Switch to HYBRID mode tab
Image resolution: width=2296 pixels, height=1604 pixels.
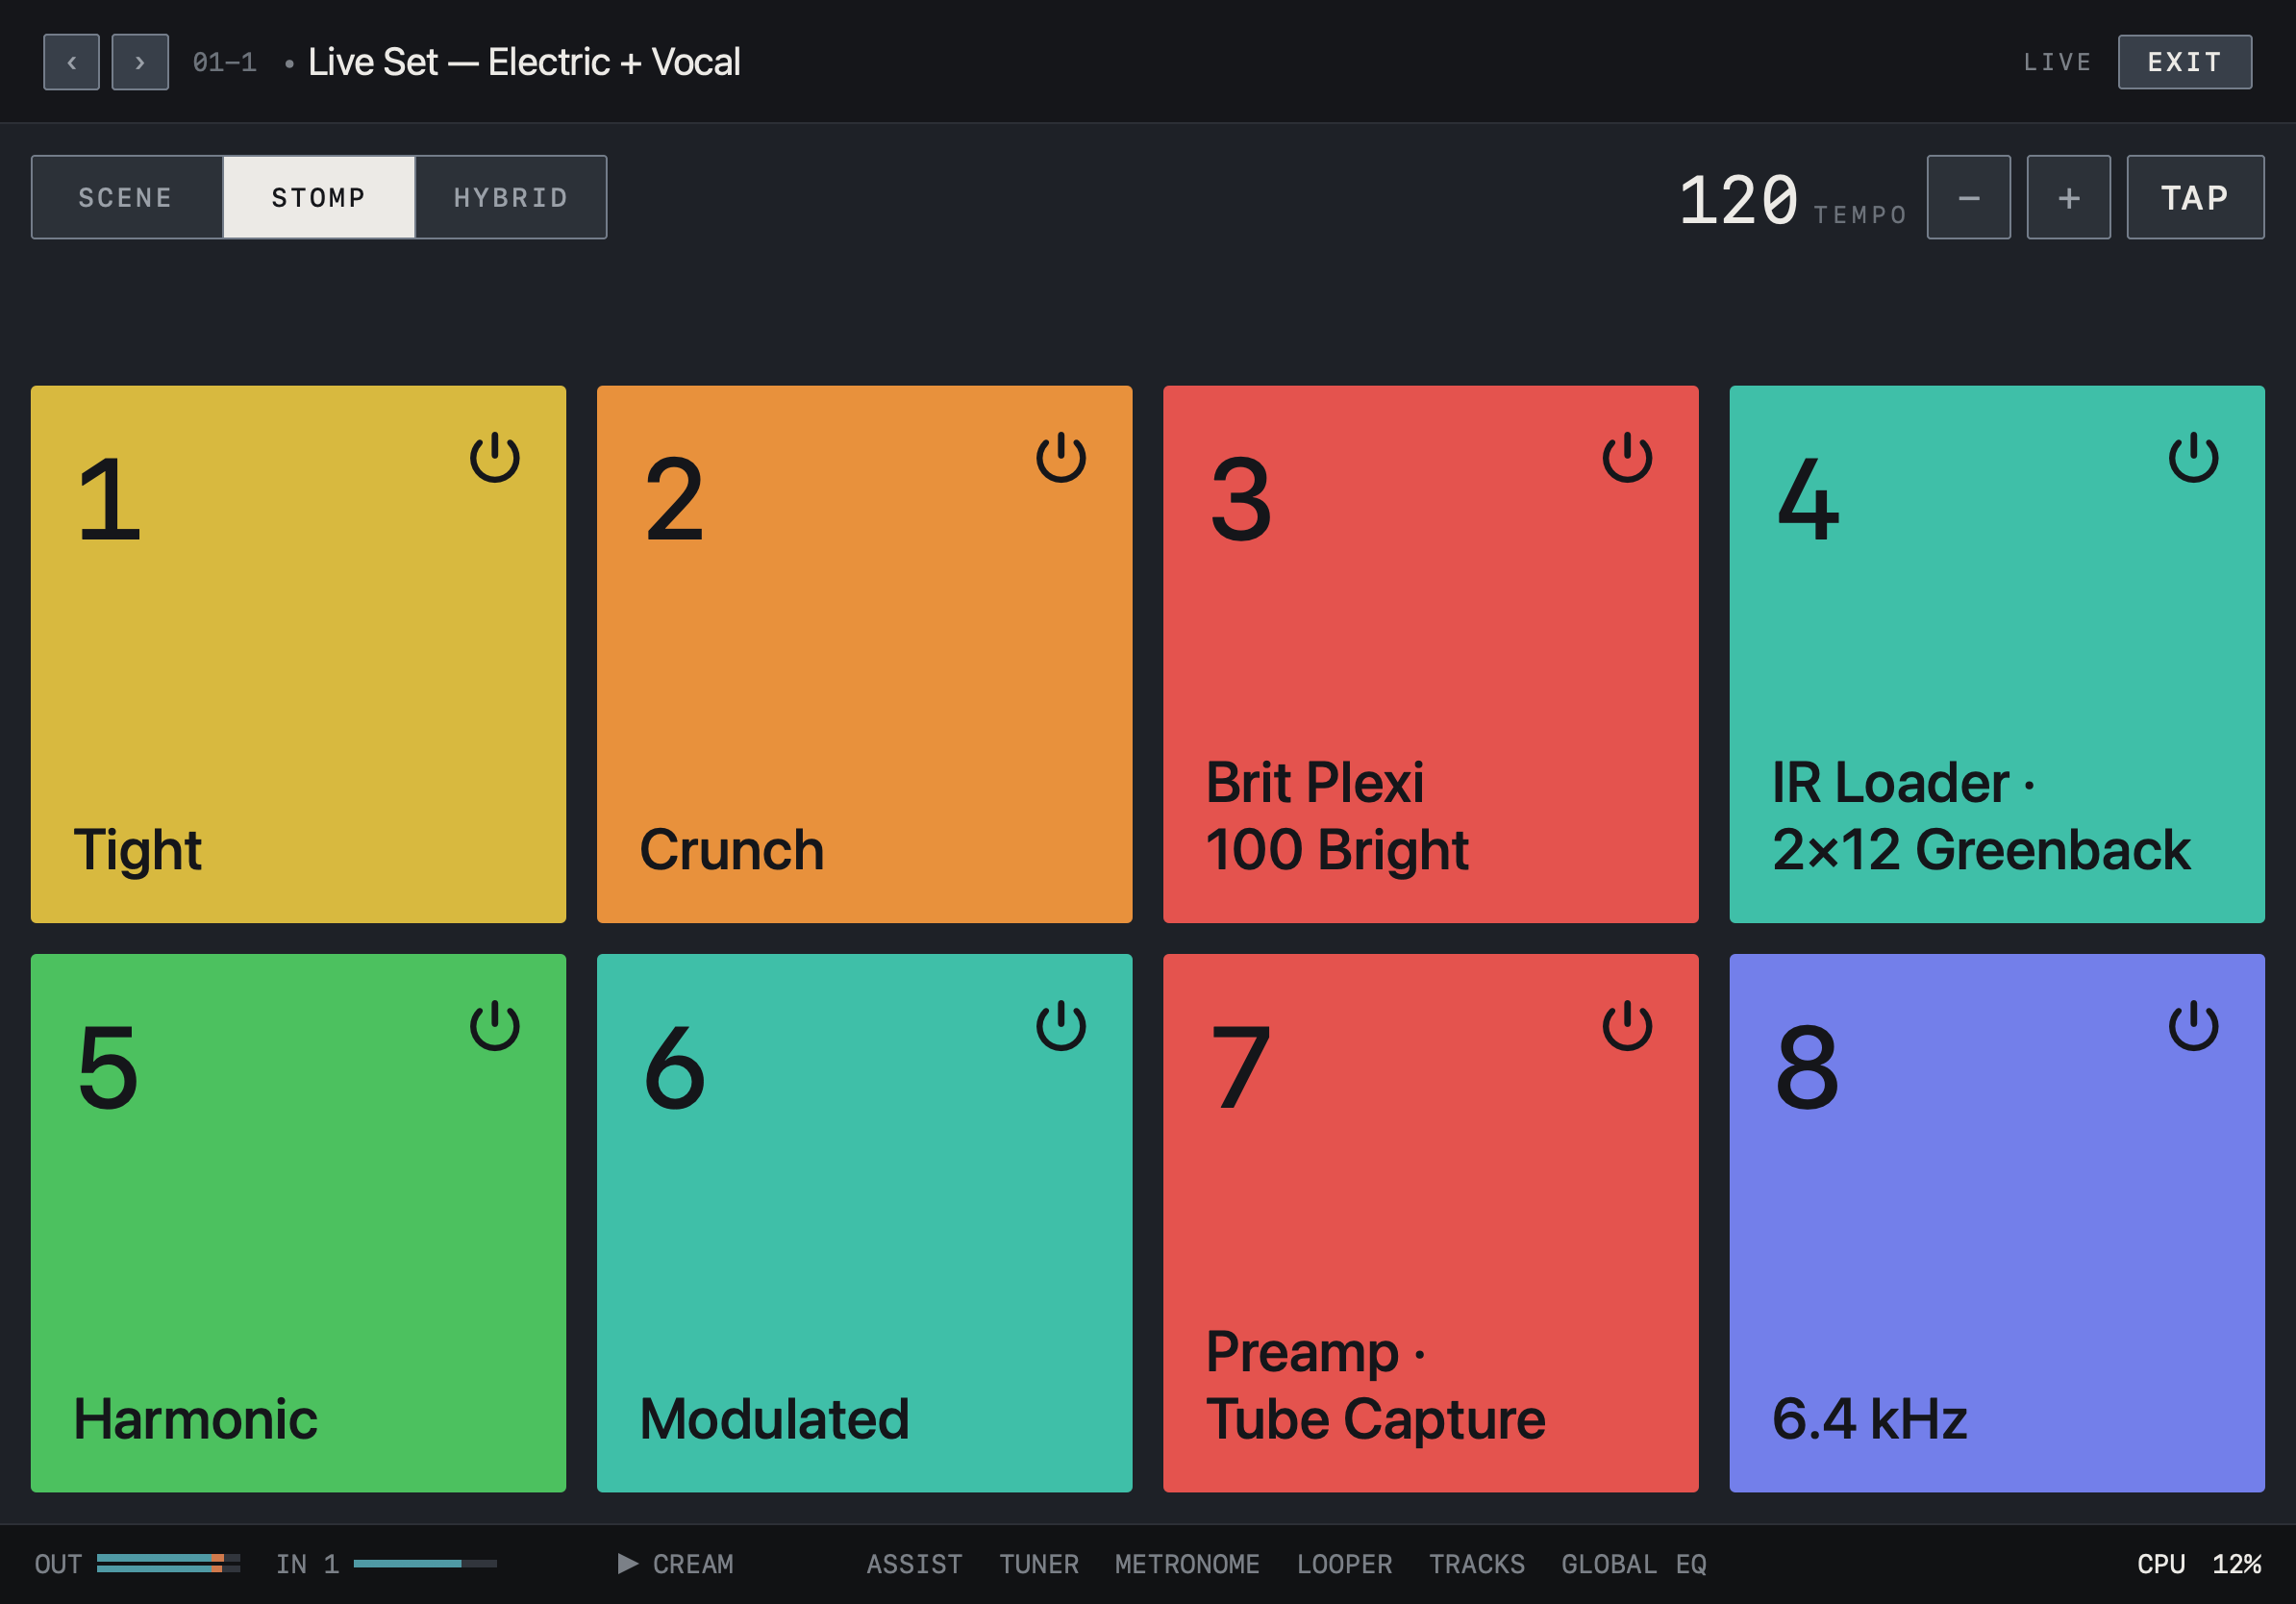tap(511, 197)
